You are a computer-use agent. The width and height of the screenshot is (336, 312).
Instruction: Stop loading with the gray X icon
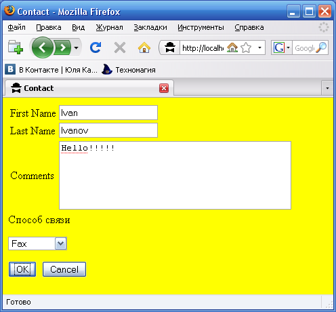[120, 47]
